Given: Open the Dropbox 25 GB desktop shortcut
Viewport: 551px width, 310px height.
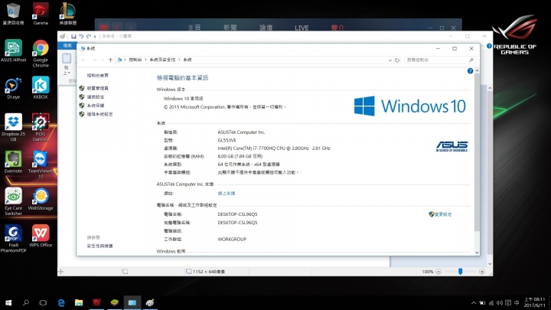Looking at the screenshot, I should [13, 127].
